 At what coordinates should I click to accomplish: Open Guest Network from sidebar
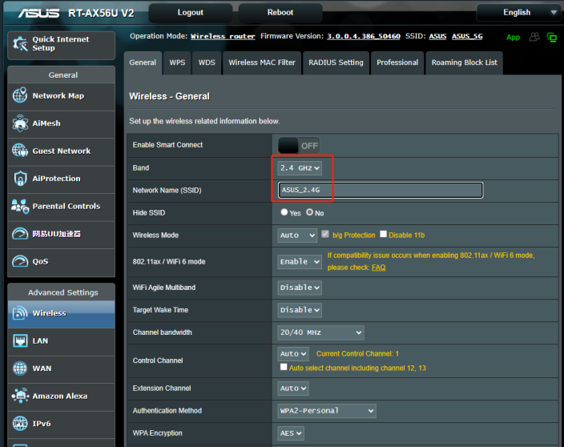pos(62,151)
